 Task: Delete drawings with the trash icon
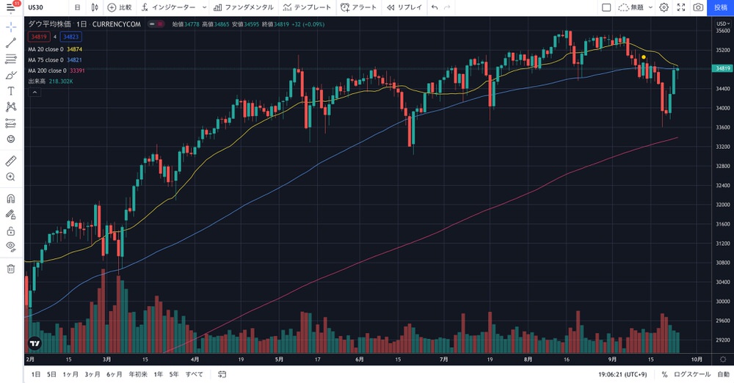coord(11,269)
